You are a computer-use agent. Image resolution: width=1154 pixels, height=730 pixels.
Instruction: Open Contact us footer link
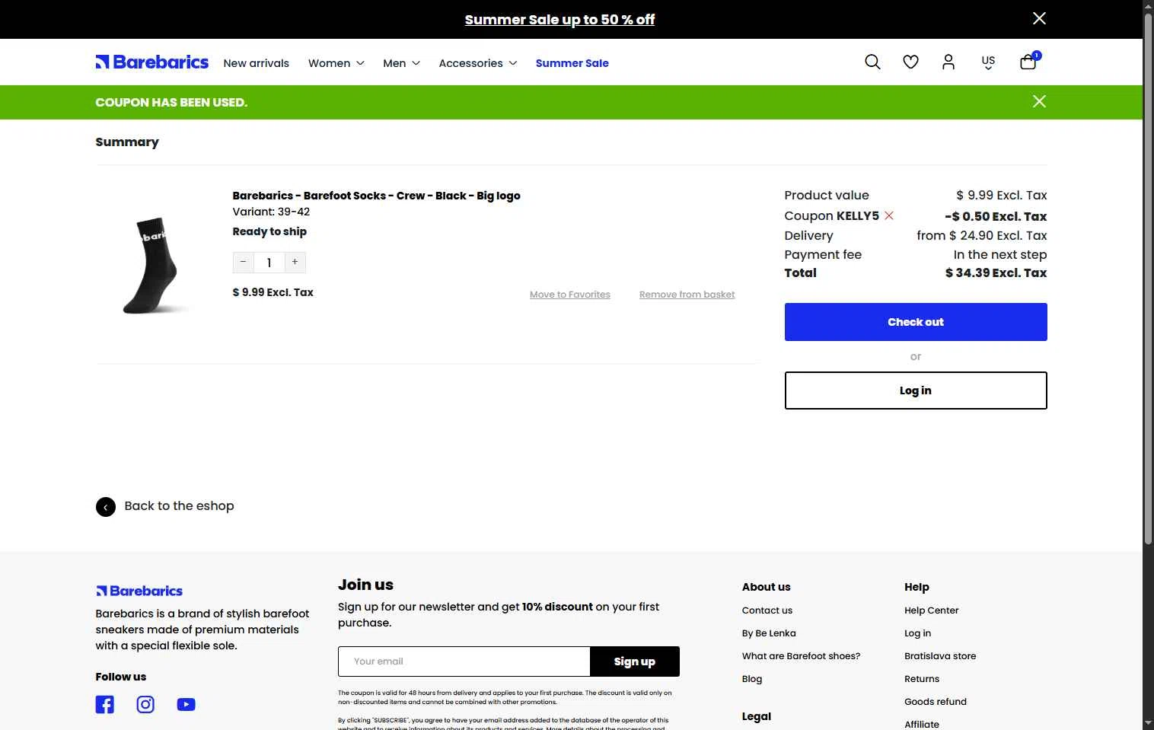coord(767,610)
